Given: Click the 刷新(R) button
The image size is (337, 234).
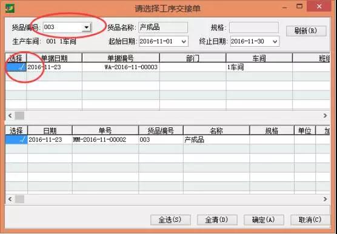Looking at the screenshot, I should point(306,31).
